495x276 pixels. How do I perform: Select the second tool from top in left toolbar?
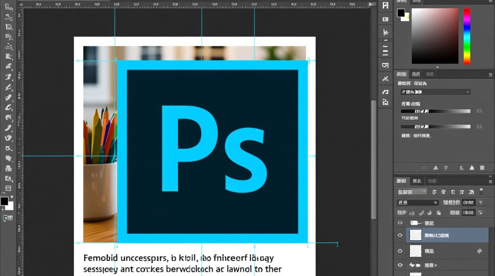[x=9, y=17]
